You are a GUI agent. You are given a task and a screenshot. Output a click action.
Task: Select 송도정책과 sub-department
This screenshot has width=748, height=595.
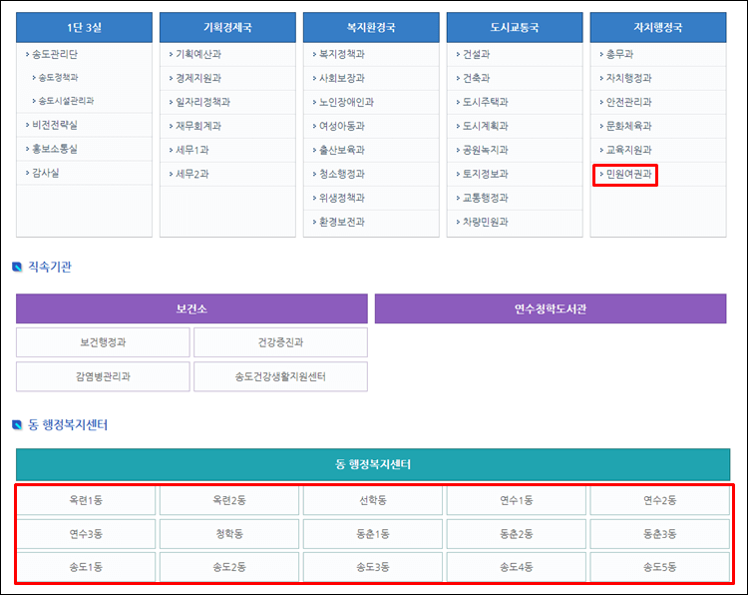click(x=58, y=77)
